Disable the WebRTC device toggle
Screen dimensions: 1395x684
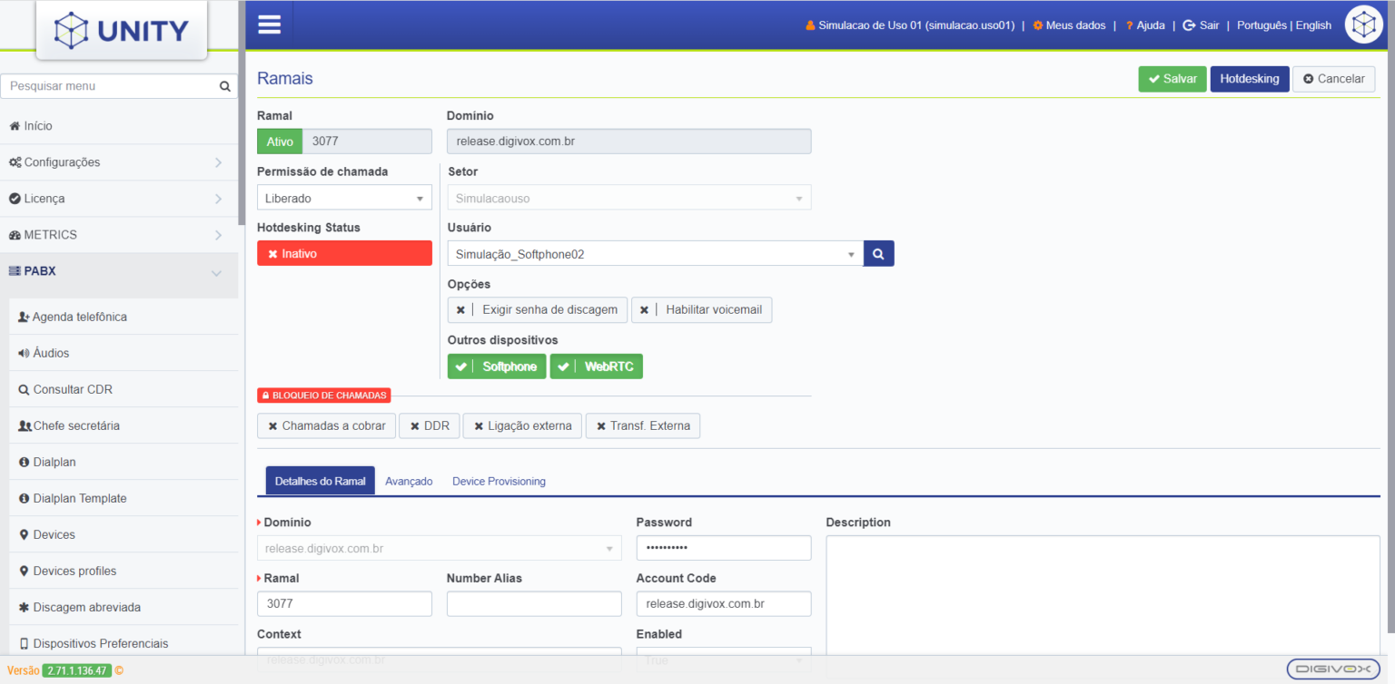click(x=596, y=366)
